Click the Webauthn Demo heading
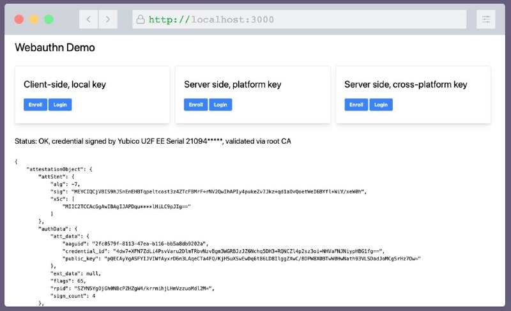The image size is (511, 311). [55, 47]
